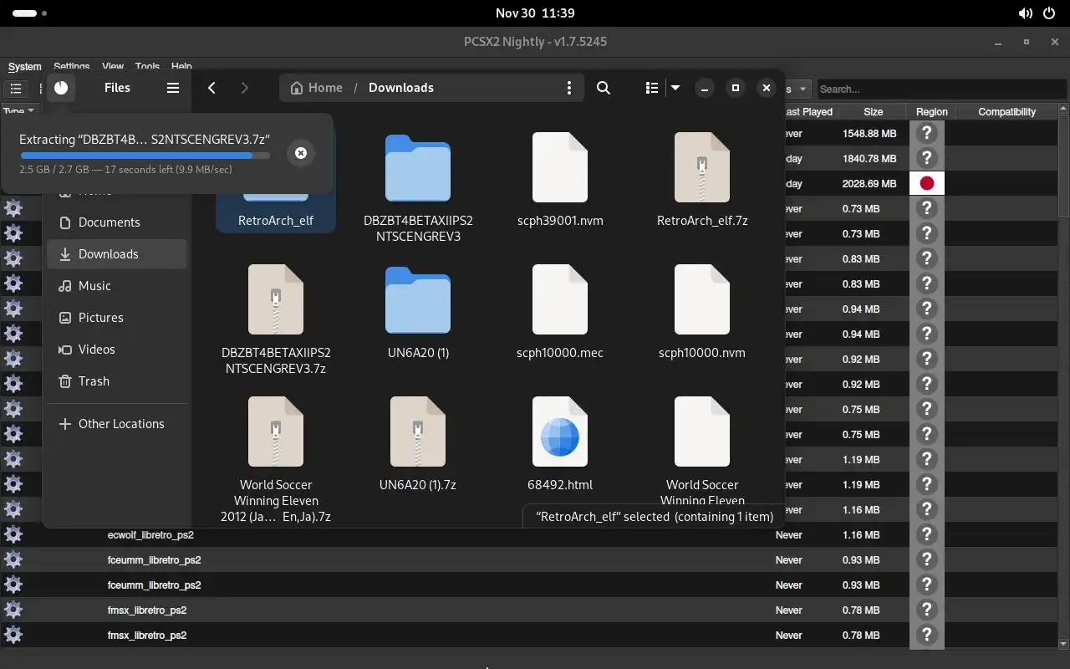Image resolution: width=1070 pixels, height=669 pixels.
Task: Click the 1840.78 MB size cell
Action: 869,158
